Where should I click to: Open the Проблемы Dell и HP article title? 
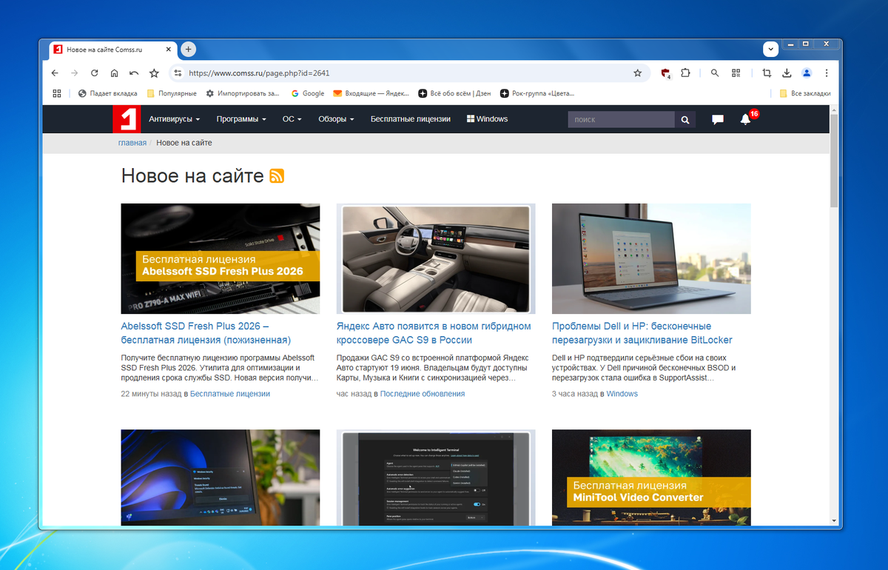pos(642,333)
